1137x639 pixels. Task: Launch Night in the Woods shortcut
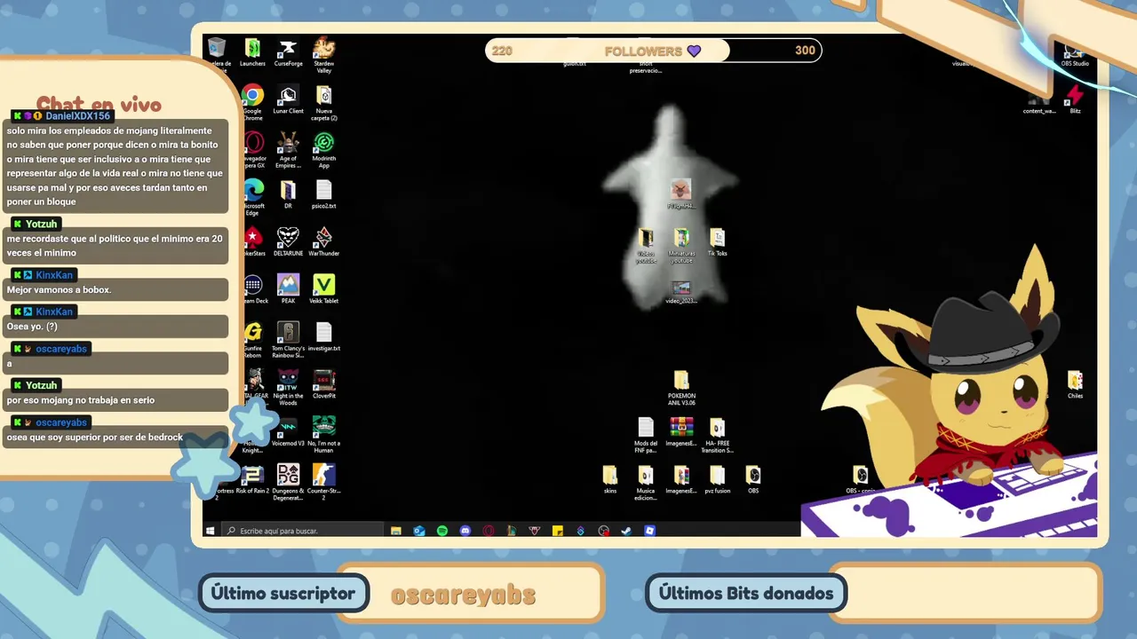coord(288,387)
